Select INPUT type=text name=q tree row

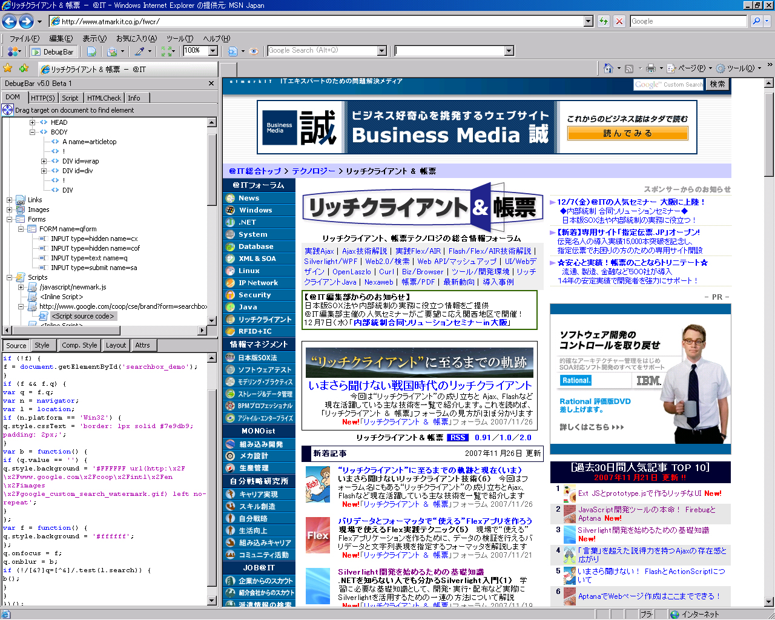coord(89,258)
